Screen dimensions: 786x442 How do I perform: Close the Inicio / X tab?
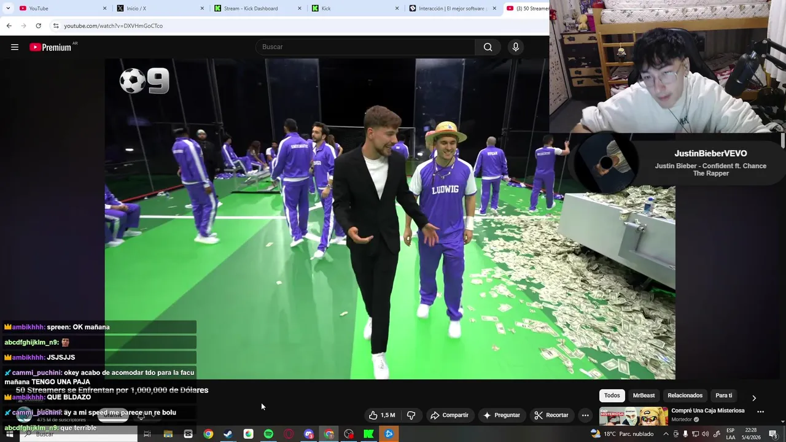[202, 9]
